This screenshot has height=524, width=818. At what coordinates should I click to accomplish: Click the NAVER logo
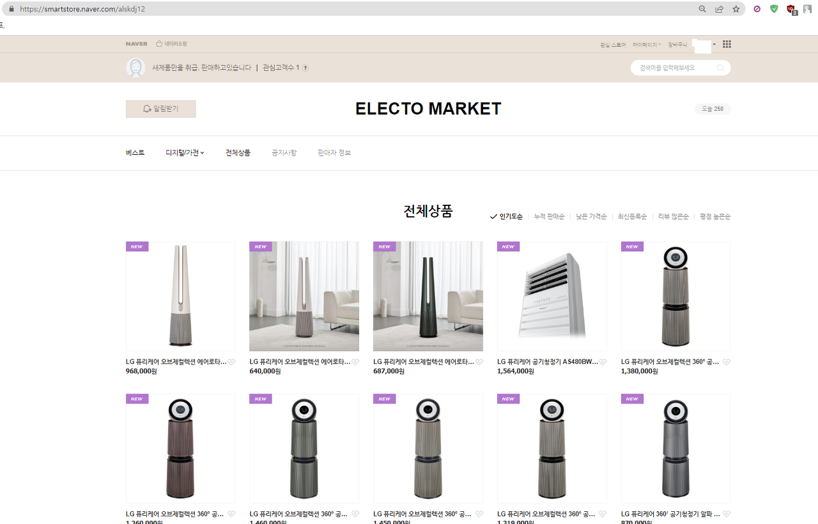pos(137,44)
